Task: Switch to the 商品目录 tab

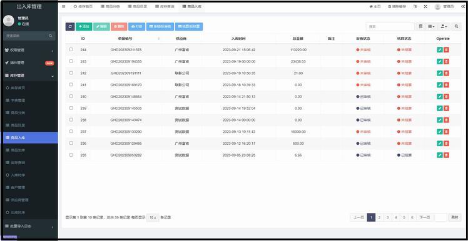Action: 137,6
